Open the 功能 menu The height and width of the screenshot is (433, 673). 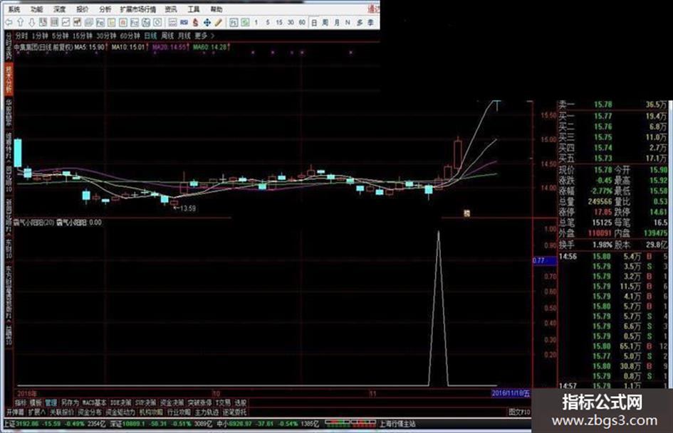click(x=37, y=9)
